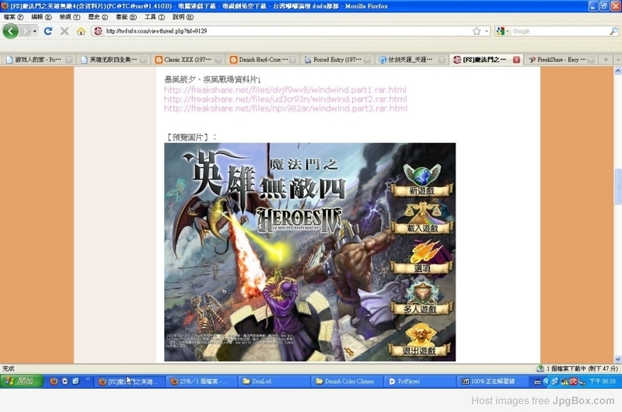Click the green Back navigation button

10,31
